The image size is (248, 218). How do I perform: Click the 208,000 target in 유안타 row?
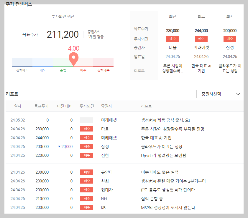pyautogui.click(x=42, y=172)
